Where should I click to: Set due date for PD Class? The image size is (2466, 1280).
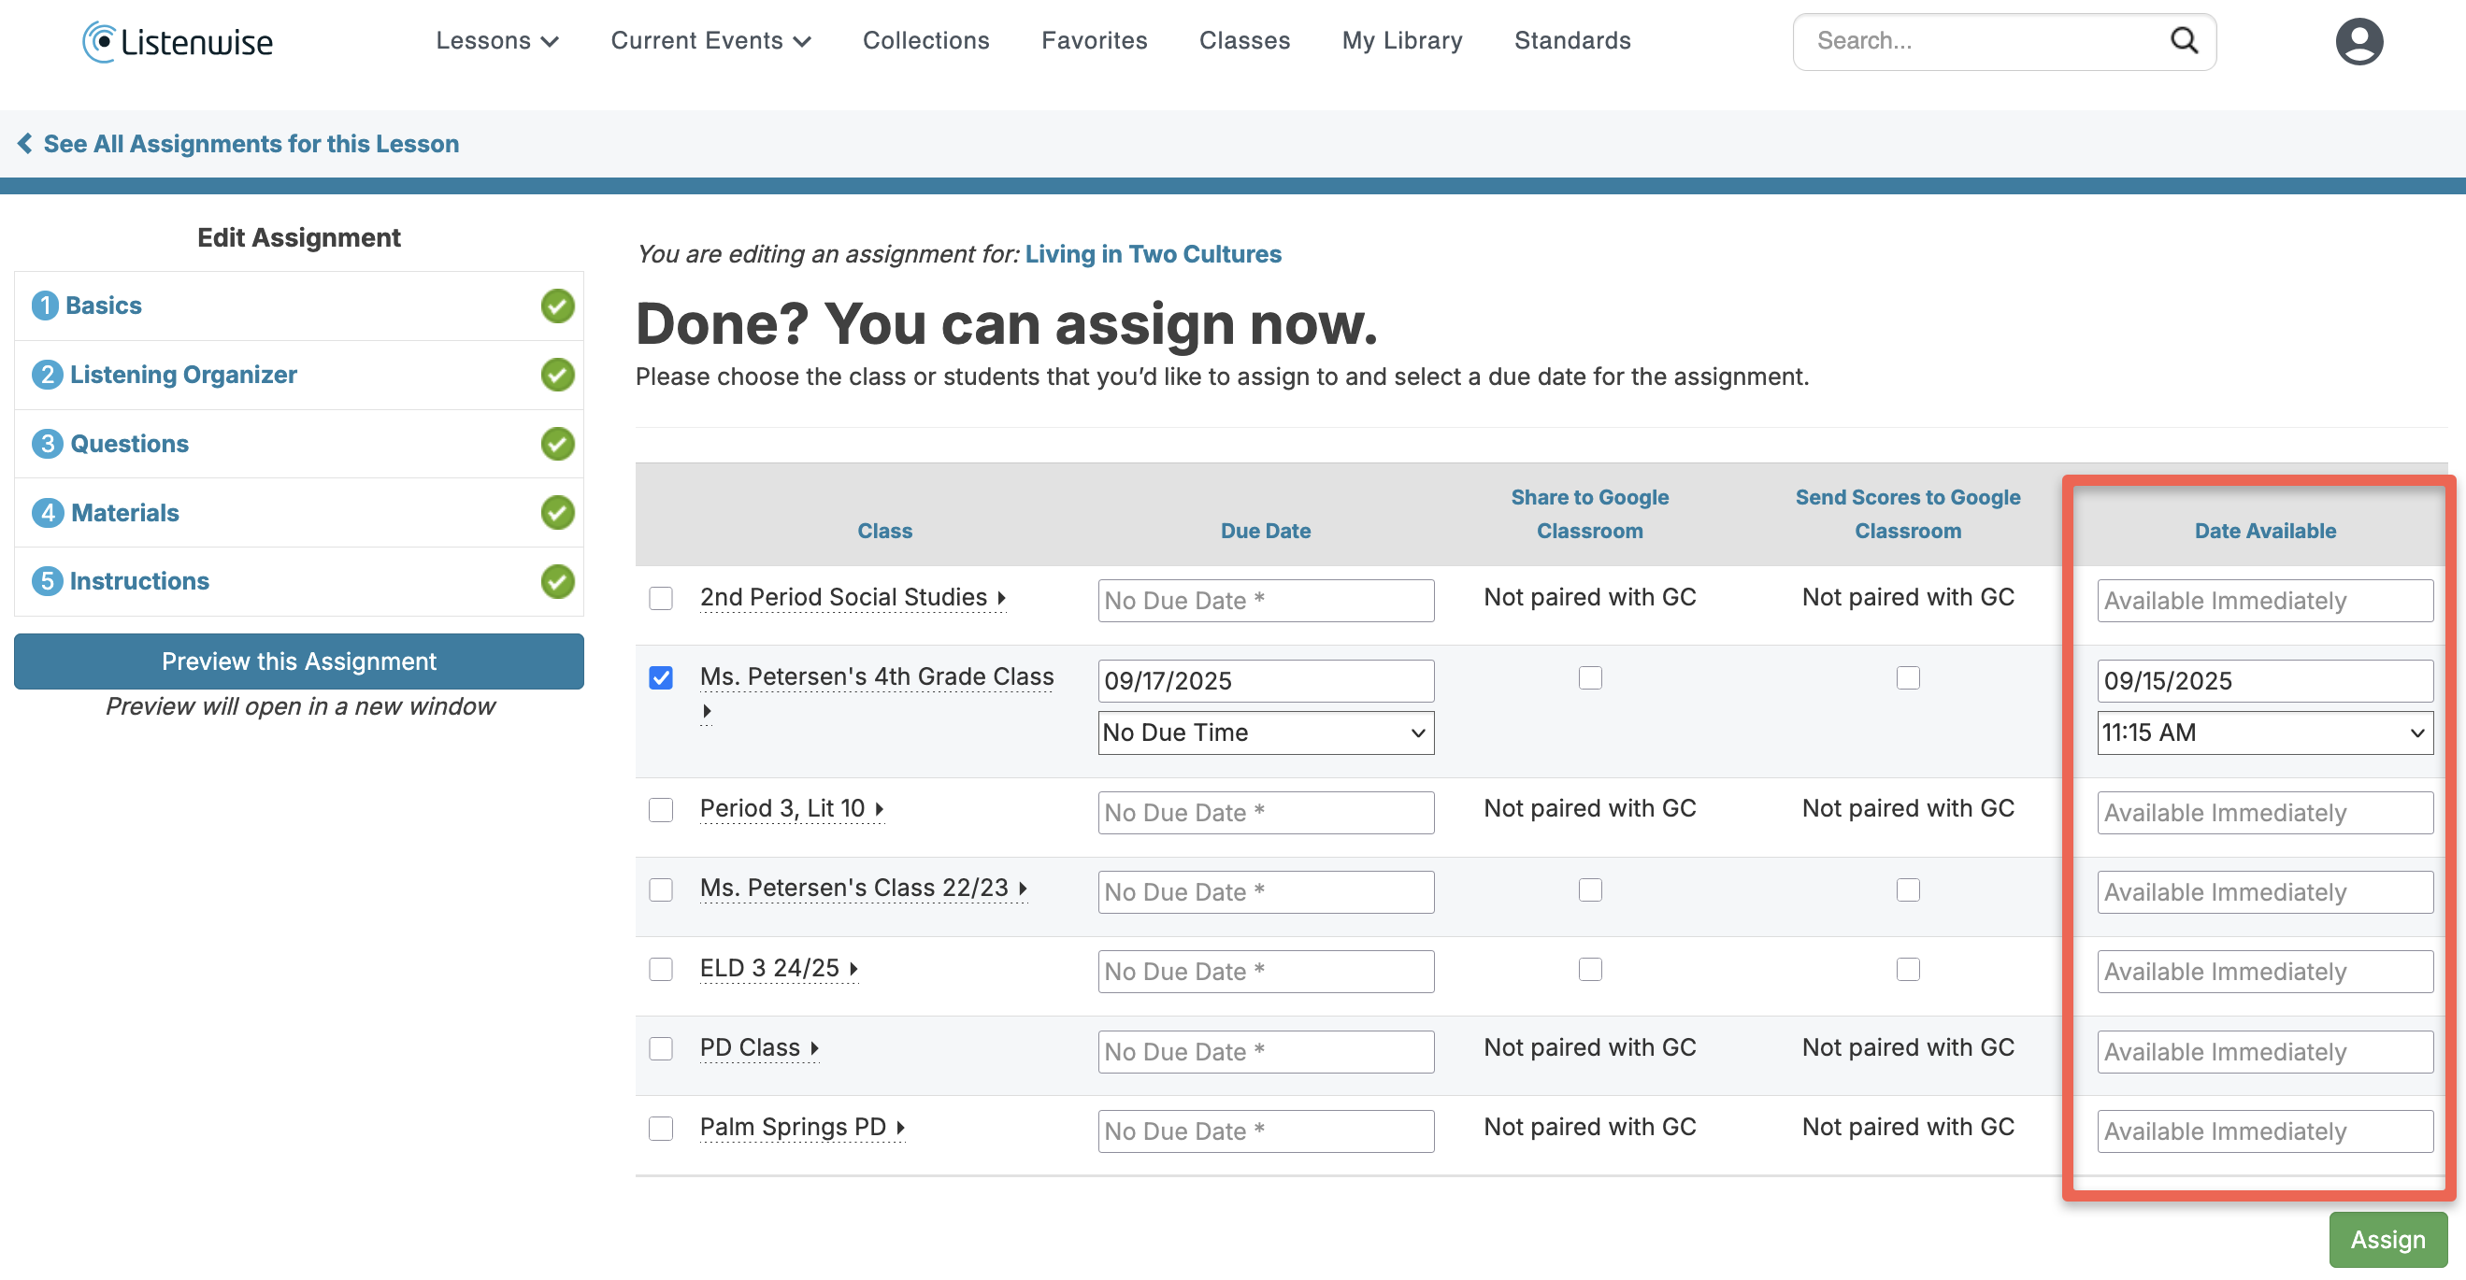[1266, 1052]
